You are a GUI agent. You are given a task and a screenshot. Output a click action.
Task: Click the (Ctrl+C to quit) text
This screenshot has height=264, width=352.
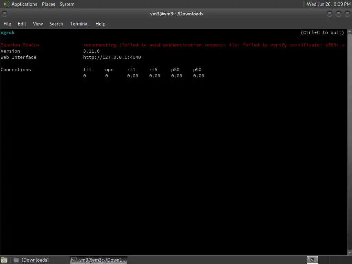pos(322,33)
